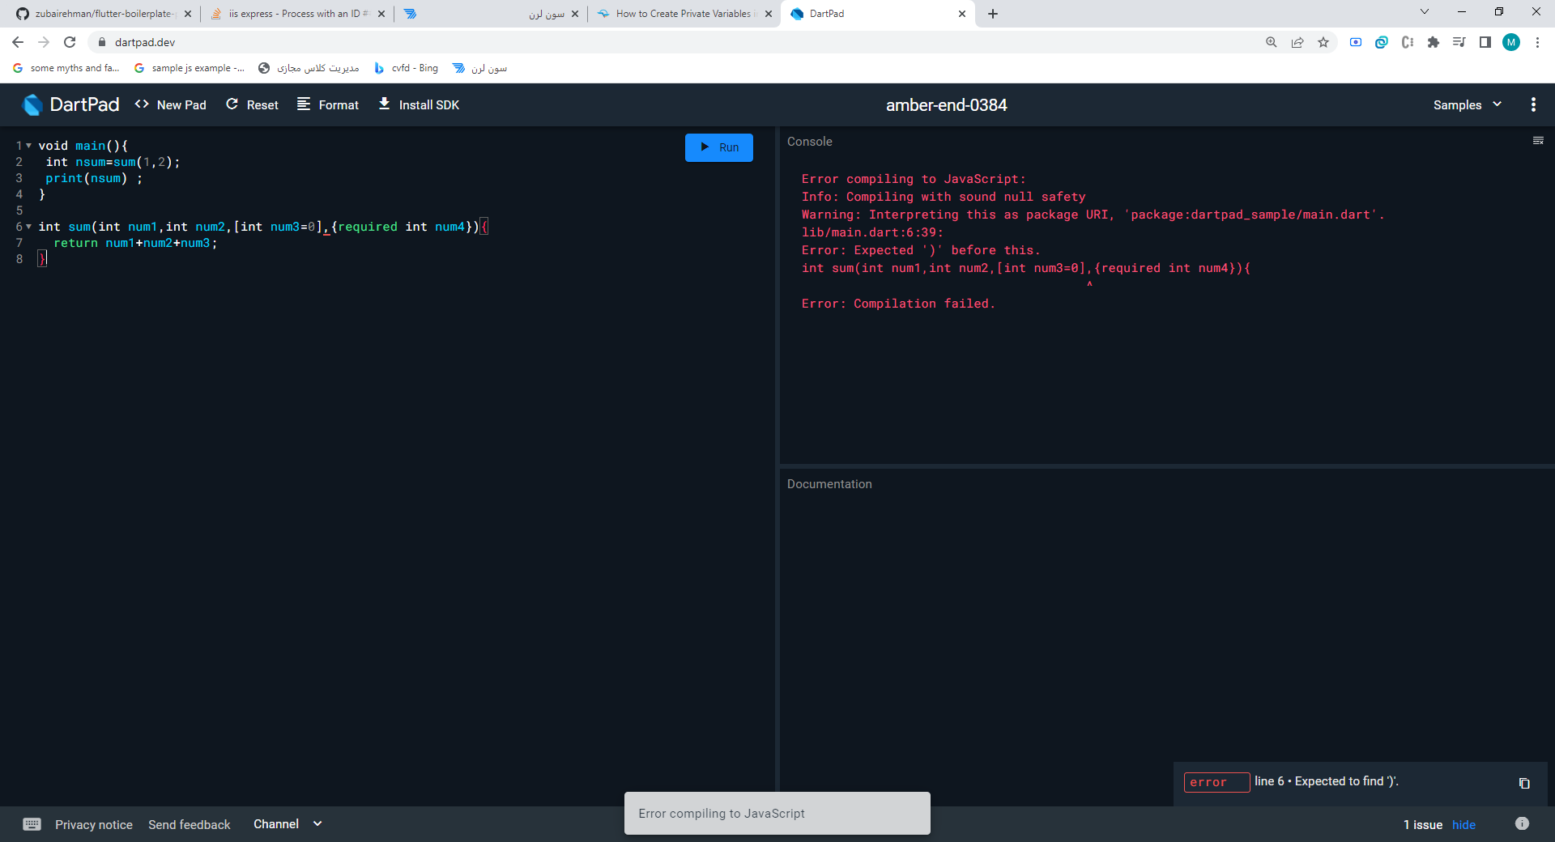This screenshot has width=1555, height=842.
Task: Collapse code fold arrow on line 1
Action: (x=29, y=146)
